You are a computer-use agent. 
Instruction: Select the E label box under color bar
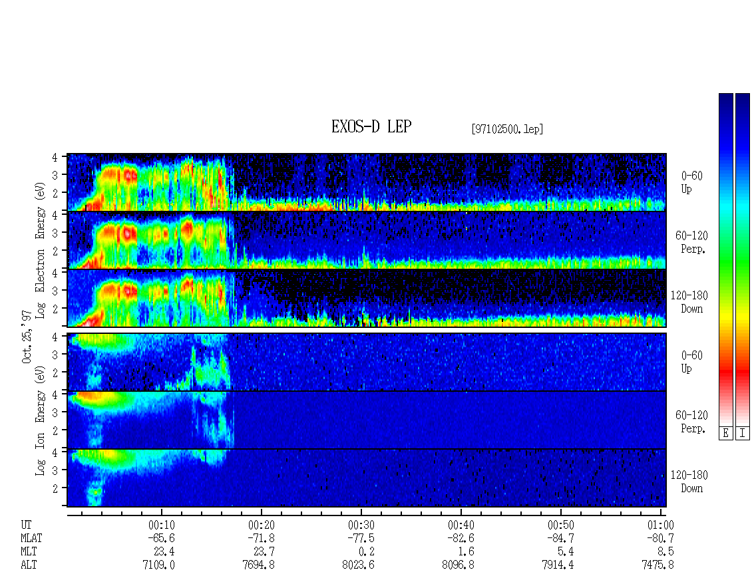point(725,434)
